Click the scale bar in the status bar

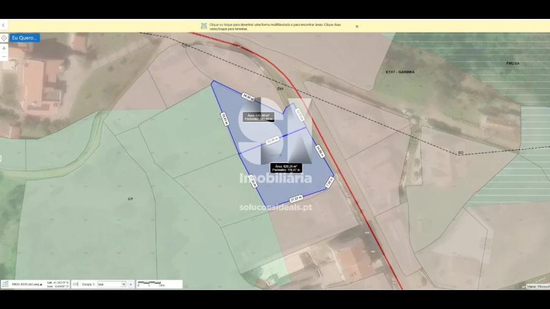[x=150, y=284]
